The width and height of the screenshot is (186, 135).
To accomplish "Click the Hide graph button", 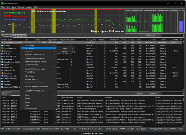I will click(150, 36).
